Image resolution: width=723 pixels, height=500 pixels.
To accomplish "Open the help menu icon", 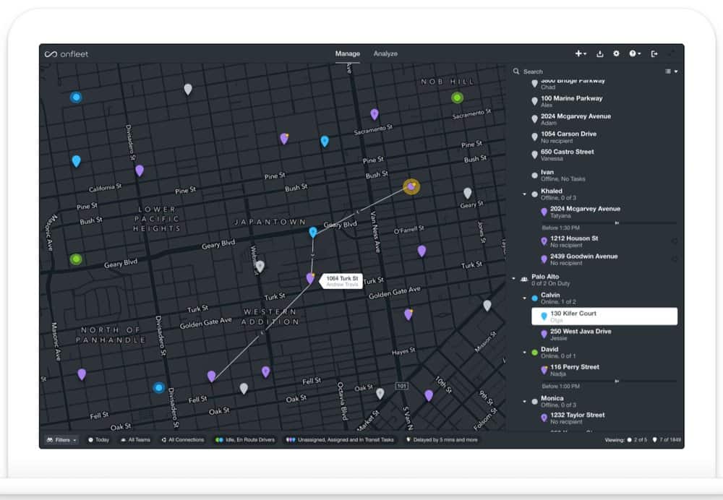I will tap(634, 53).
